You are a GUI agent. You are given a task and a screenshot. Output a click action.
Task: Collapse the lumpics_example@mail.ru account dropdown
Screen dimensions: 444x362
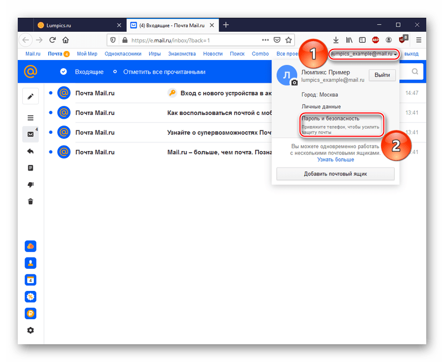click(364, 54)
